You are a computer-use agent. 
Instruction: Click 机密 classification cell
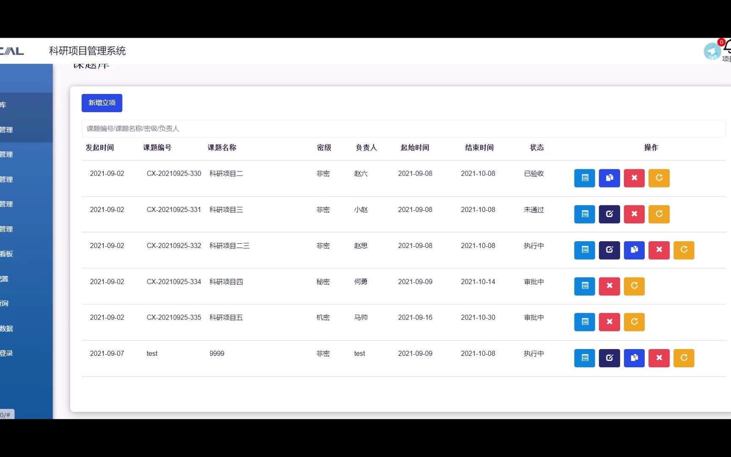coord(323,317)
